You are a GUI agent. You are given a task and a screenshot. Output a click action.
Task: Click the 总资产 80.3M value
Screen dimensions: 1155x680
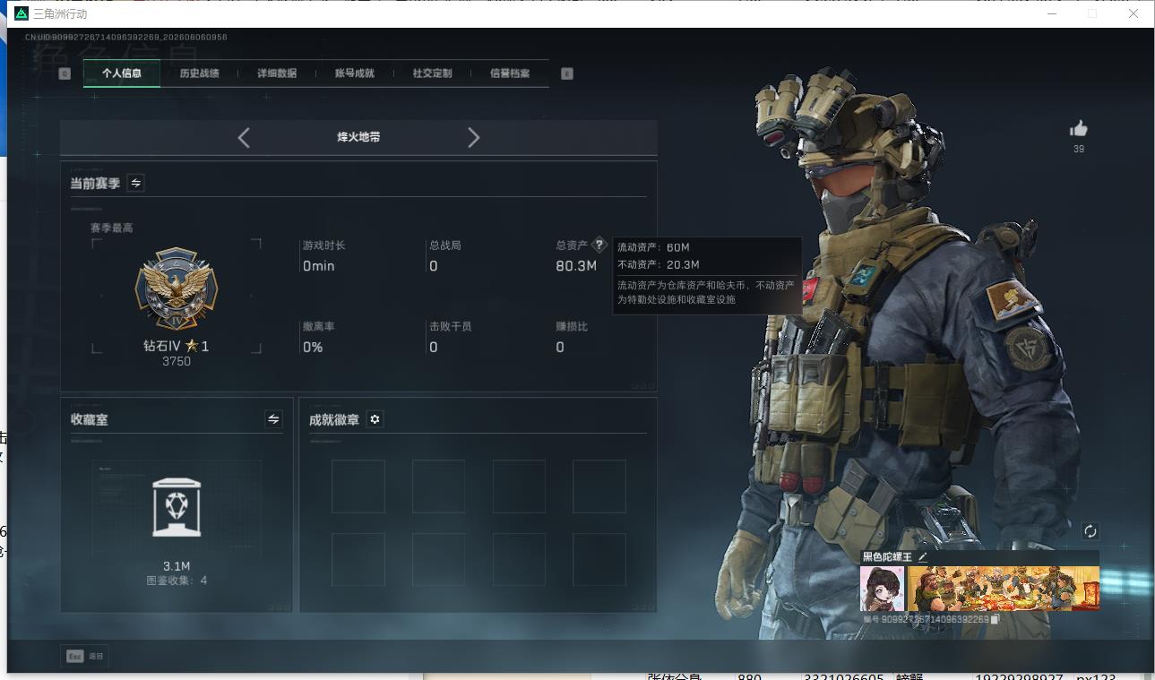pos(576,266)
